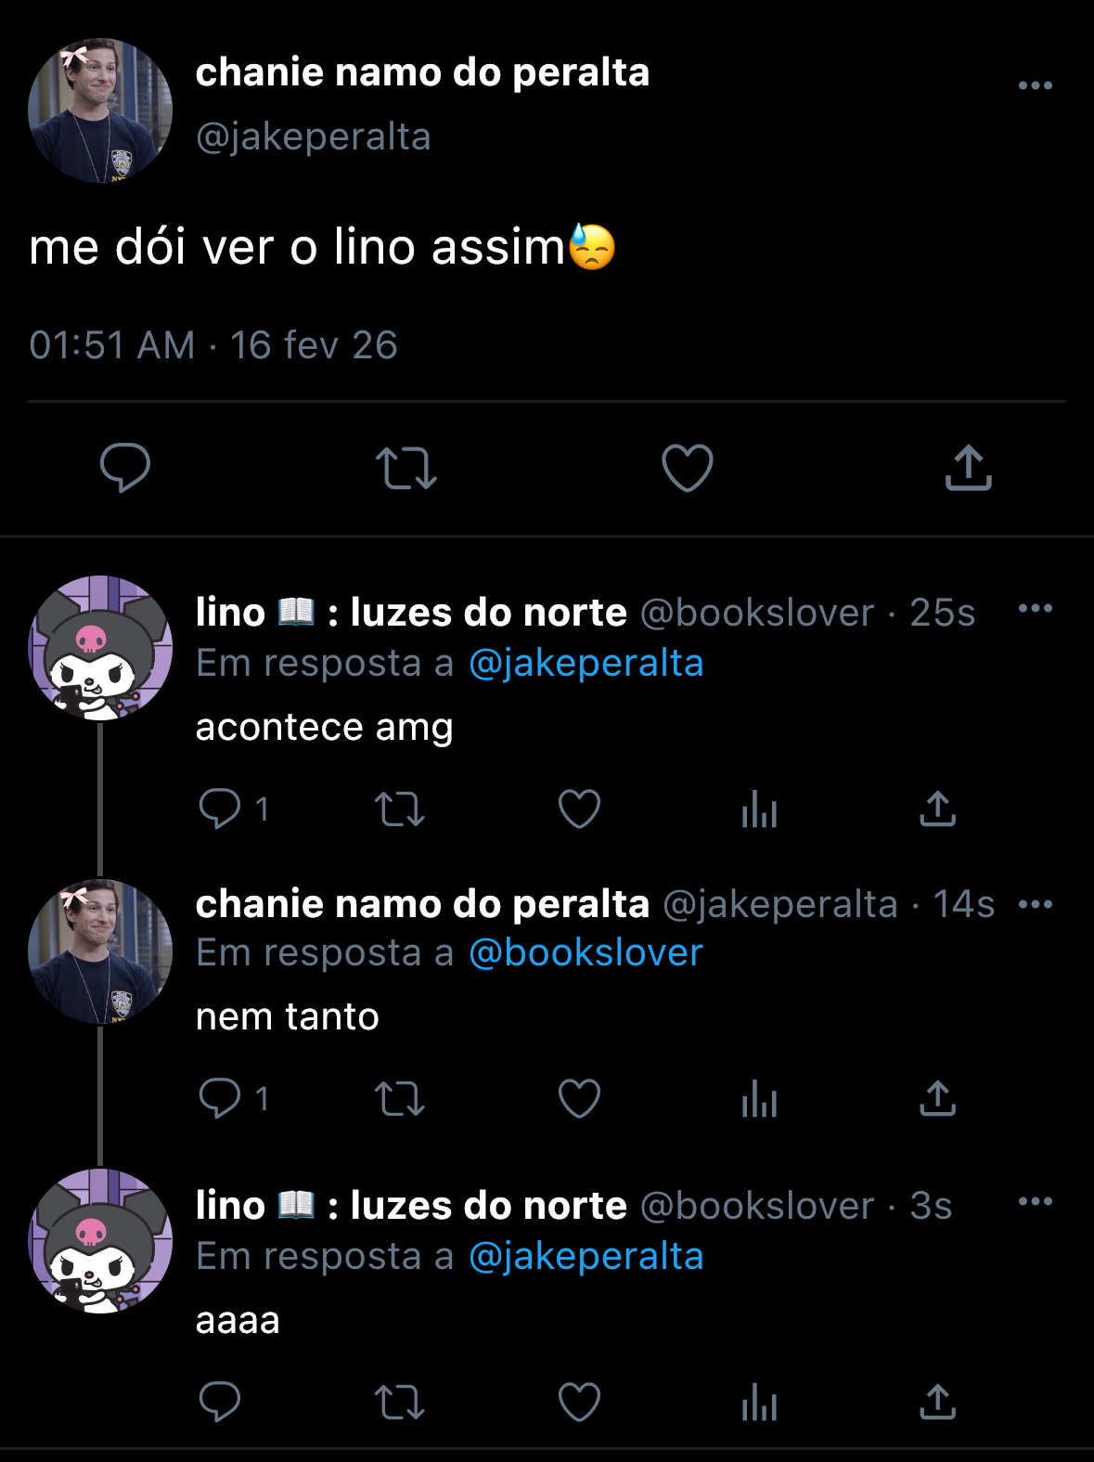Viewport: 1094px width, 1462px height.
Task: Open @jakeperalta mention link in first reply
Action: pos(586,664)
